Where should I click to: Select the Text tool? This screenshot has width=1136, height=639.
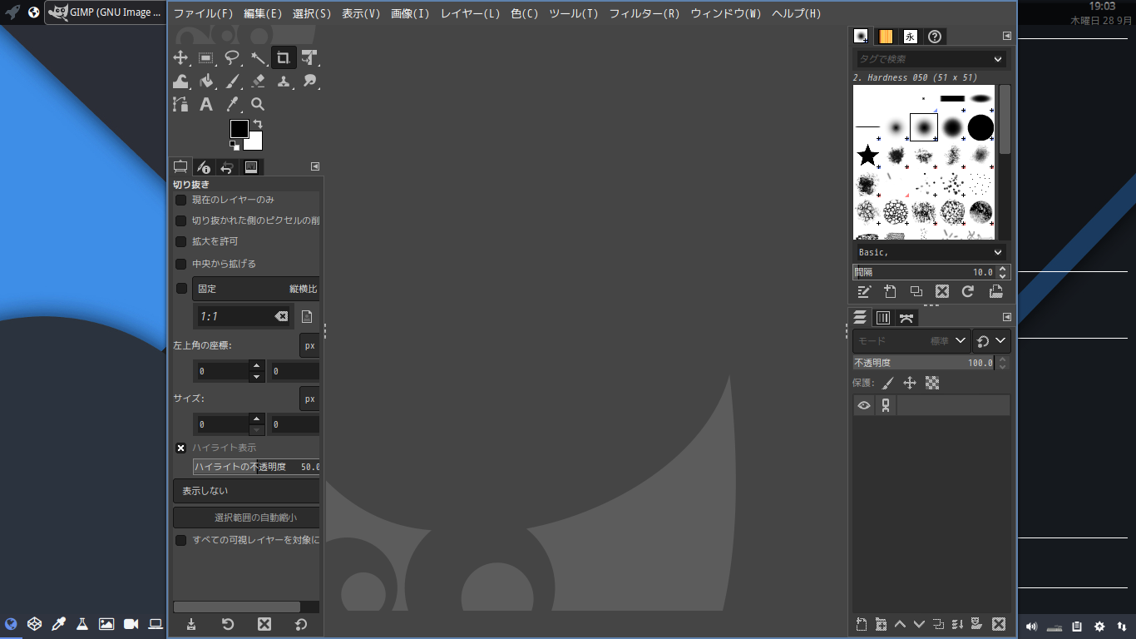206,104
